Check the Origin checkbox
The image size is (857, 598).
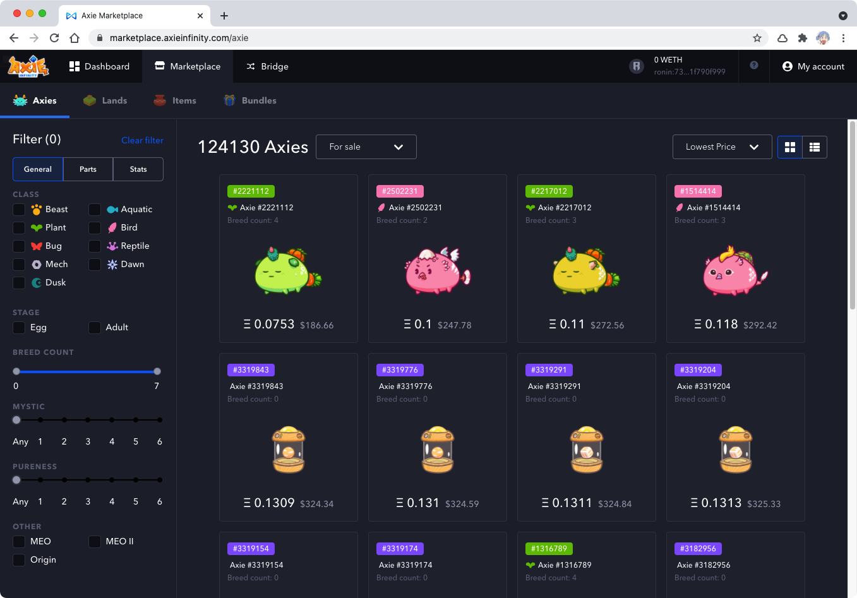(19, 559)
